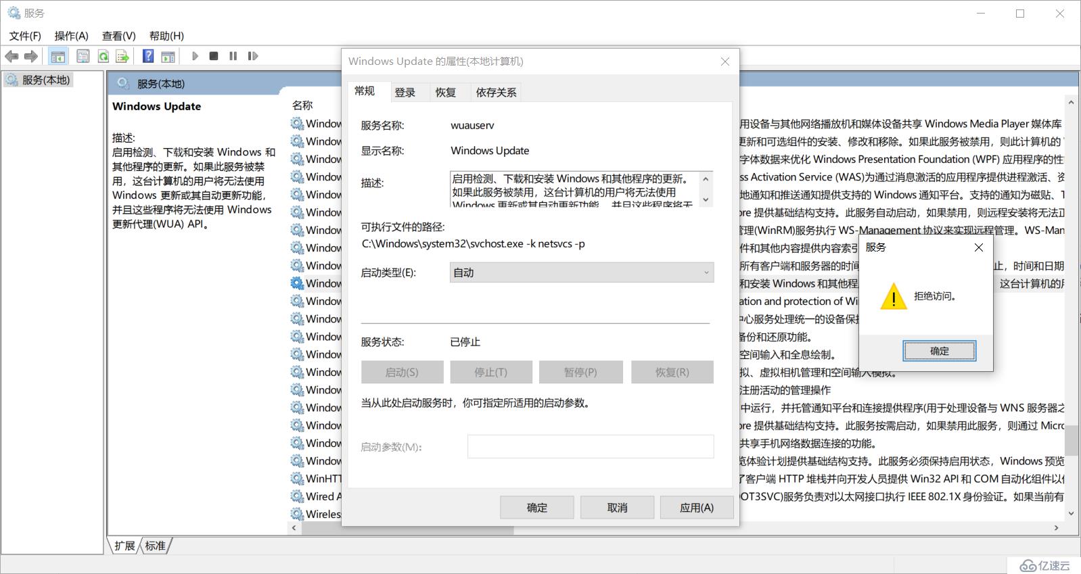Click the description mentioning IEEE 802.1X 身份验证
The height and width of the screenshot is (574, 1081).
tap(900, 496)
